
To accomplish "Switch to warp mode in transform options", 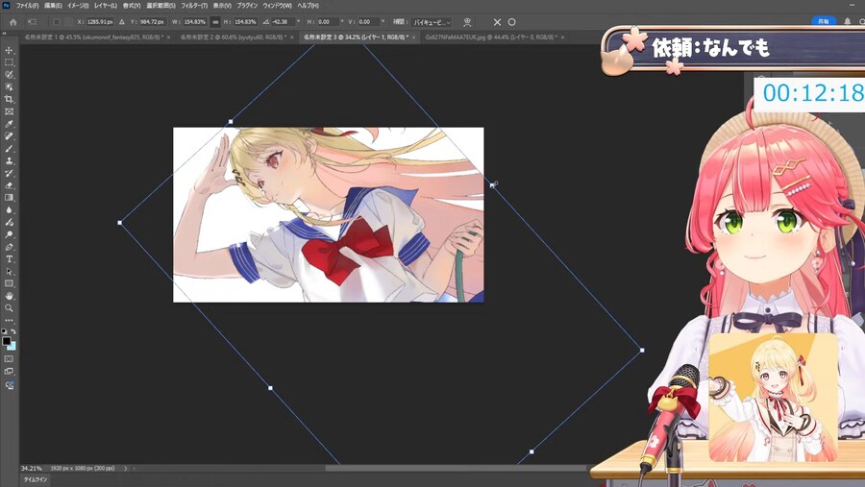I will [467, 22].
